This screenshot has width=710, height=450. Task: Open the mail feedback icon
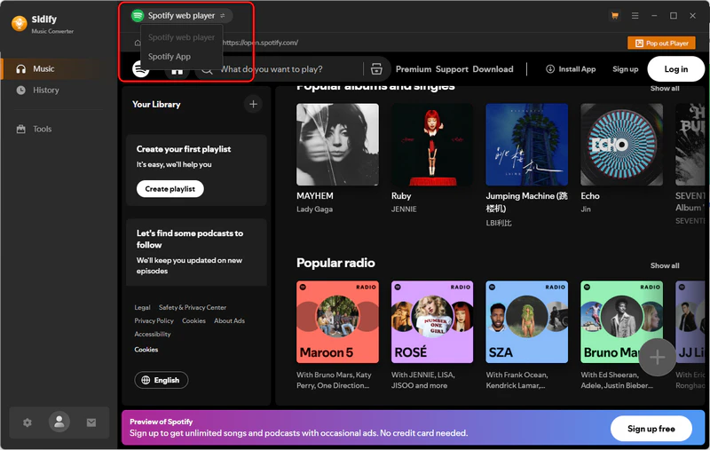coord(91,422)
